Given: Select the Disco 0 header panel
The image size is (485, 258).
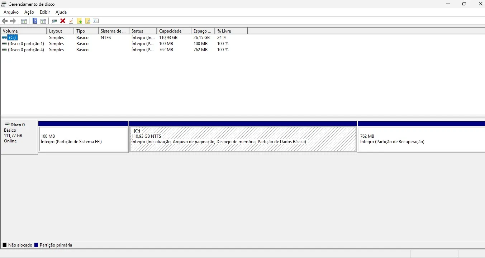Looking at the screenshot, I should point(18,136).
